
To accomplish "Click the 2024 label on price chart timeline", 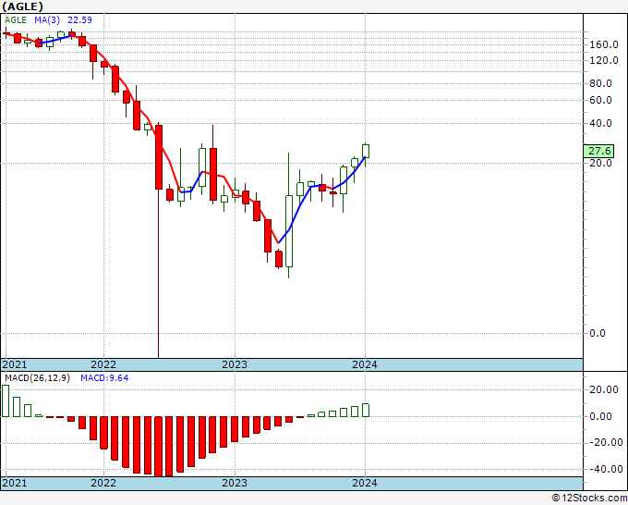I will pyautogui.click(x=365, y=364).
